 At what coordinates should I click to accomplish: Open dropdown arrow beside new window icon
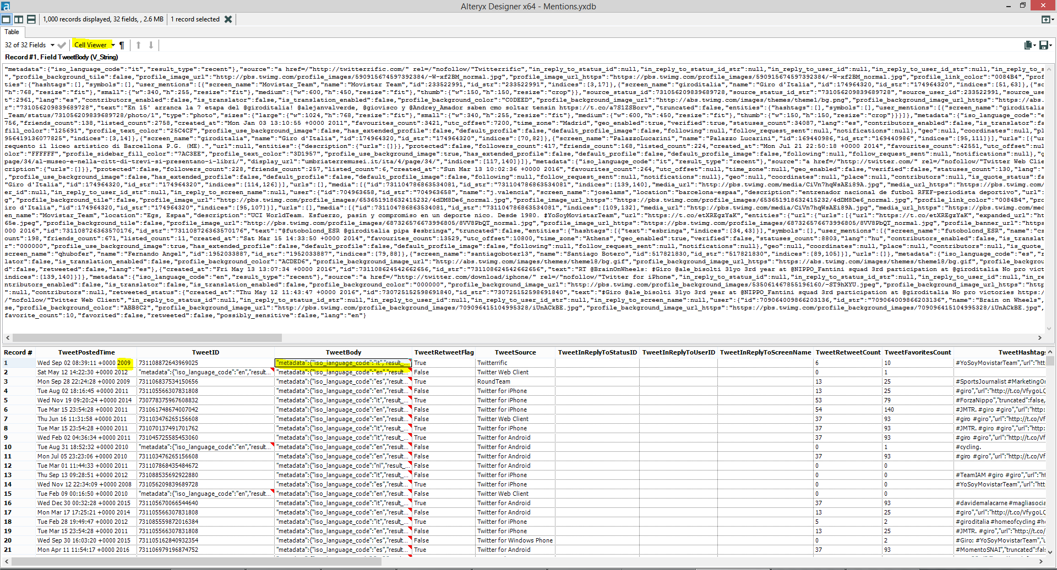(1053, 19)
